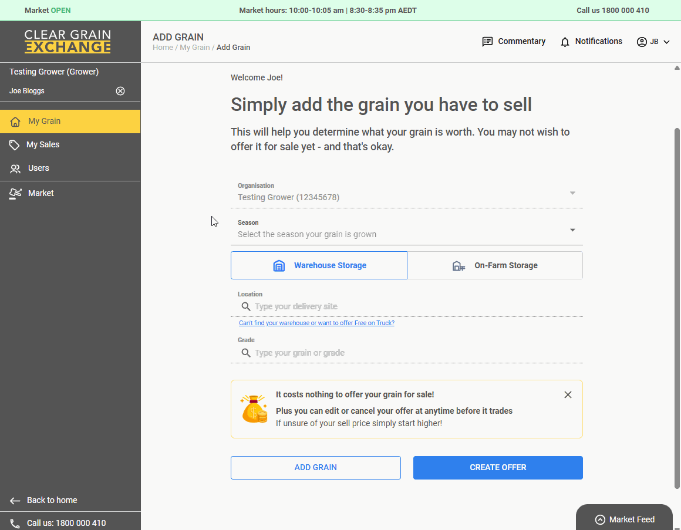Click the My Sales tag icon
The image size is (681, 530).
coord(14,145)
